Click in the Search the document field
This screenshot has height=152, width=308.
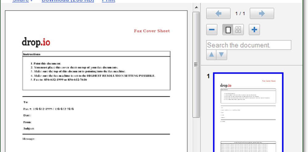pos(248,45)
